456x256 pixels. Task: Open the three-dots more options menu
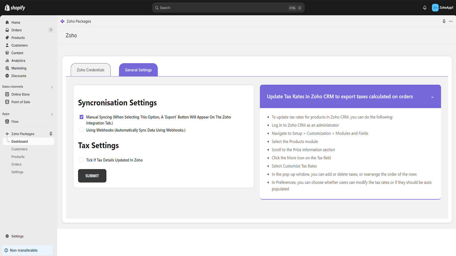pos(451,21)
